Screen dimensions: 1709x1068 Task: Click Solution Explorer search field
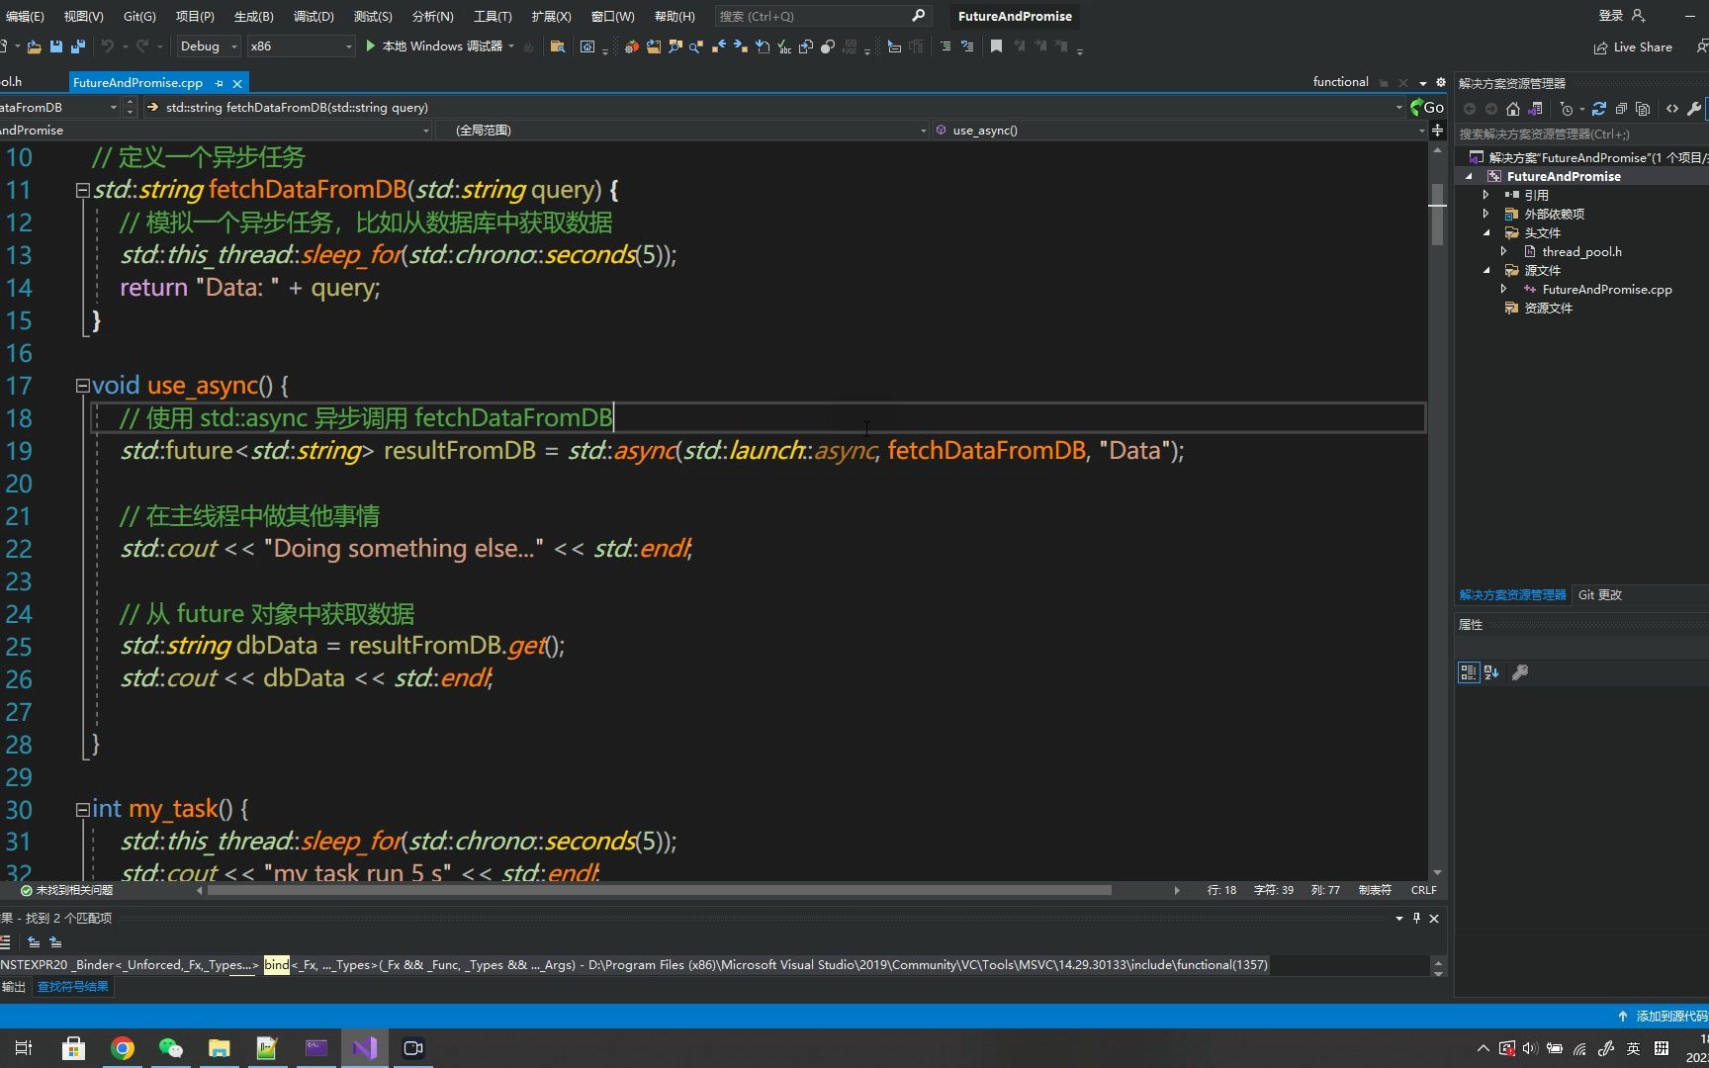(x=1580, y=134)
